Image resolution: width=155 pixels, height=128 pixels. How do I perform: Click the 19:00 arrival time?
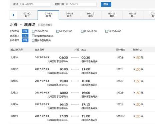(x=86, y=116)
